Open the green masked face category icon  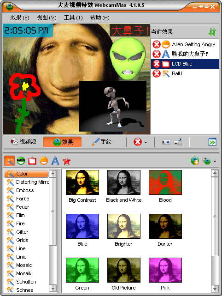21,161
